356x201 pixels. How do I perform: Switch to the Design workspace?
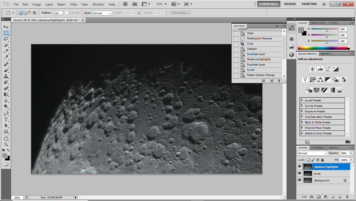coord(290,4)
